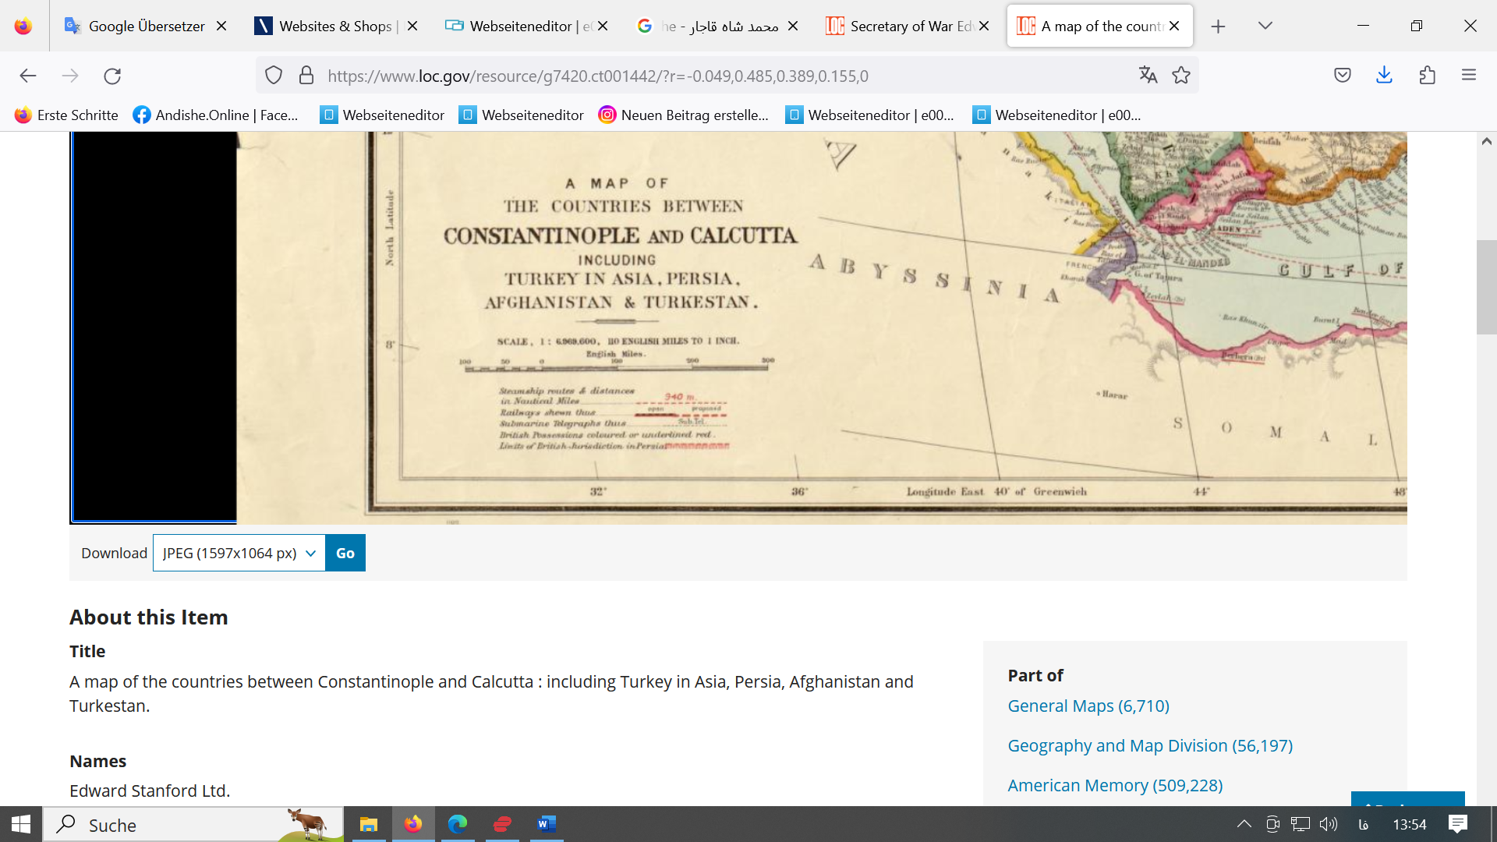Show hidden system tray icons
This screenshot has width=1497, height=842.
(1244, 824)
